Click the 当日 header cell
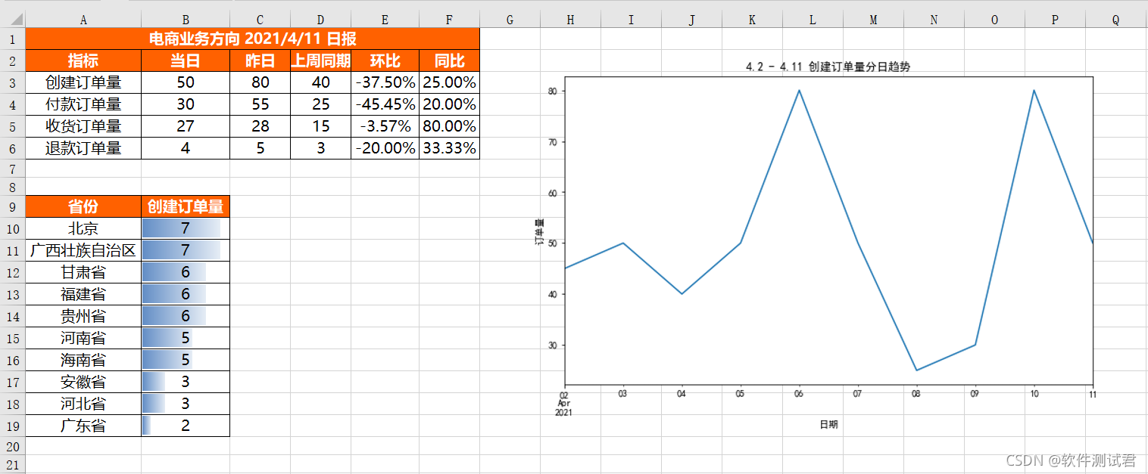 click(186, 61)
